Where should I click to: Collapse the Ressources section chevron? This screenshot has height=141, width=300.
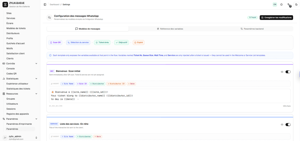[36, 94]
